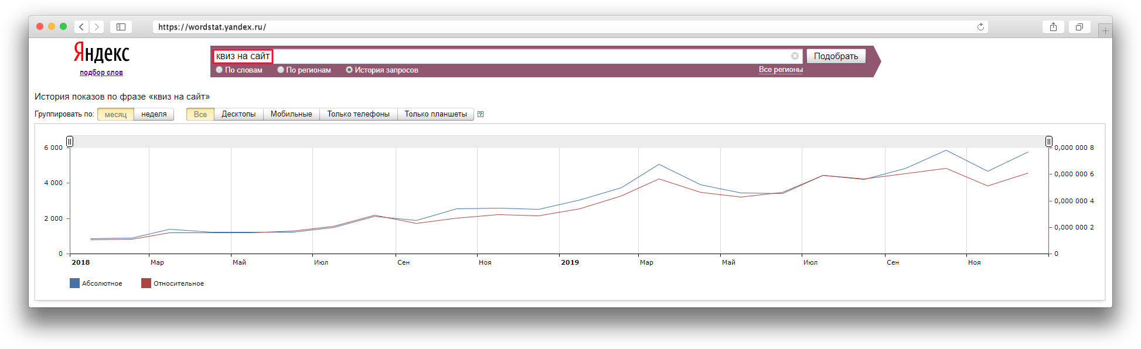Open a new tab with plus icon

tap(1105, 30)
